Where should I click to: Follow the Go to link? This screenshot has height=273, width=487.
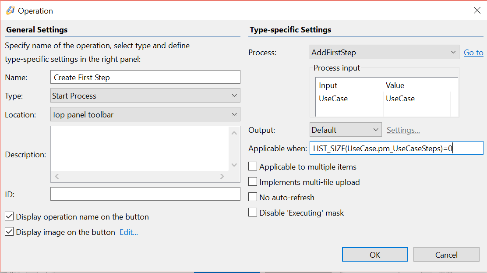click(473, 52)
